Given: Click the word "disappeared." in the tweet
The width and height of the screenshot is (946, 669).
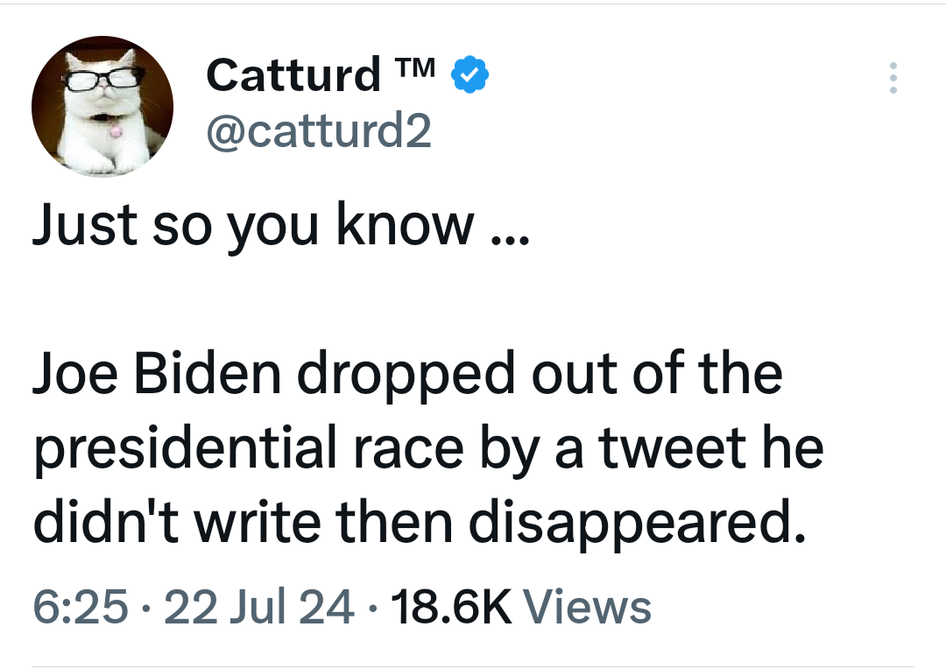Looking at the screenshot, I should point(636,523).
